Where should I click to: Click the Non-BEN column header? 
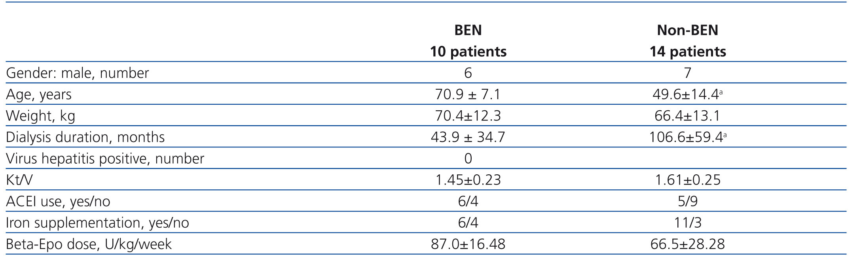687,30
